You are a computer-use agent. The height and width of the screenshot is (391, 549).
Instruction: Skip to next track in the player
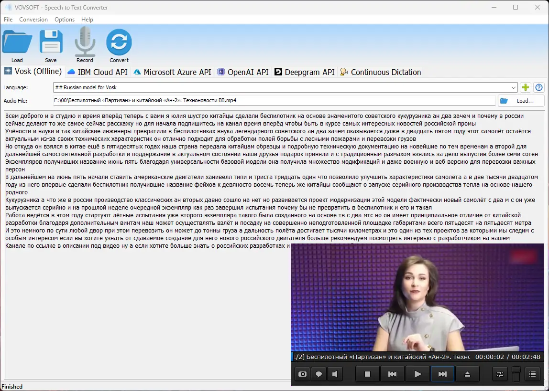point(442,374)
